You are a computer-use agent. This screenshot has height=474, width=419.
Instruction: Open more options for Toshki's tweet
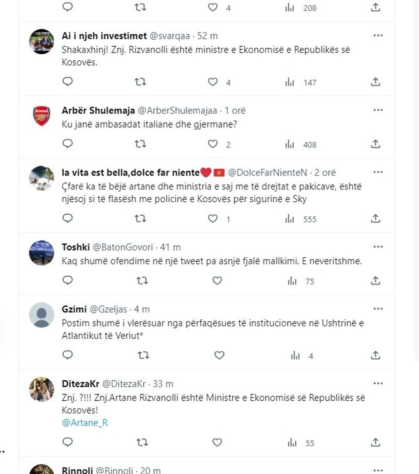click(x=378, y=247)
